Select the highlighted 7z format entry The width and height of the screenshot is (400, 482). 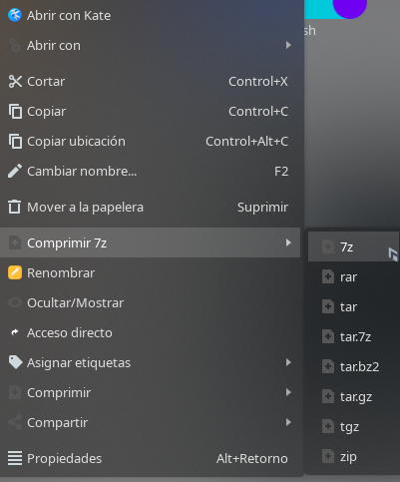click(353, 246)
